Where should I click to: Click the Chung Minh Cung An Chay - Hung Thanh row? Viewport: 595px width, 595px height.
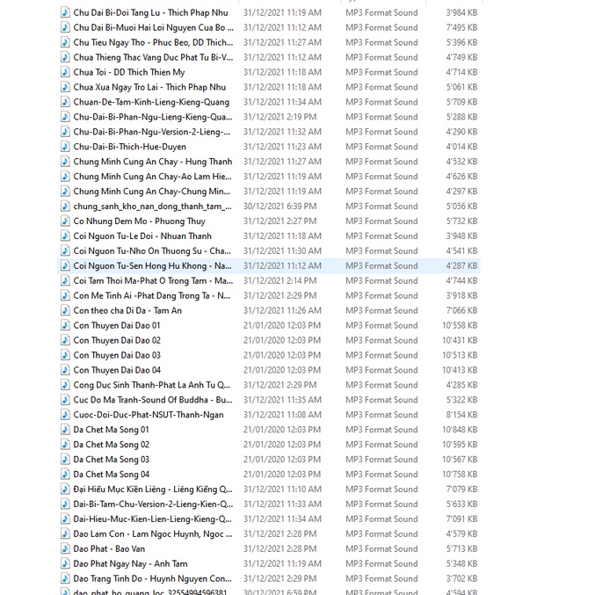tap(269, 162)
